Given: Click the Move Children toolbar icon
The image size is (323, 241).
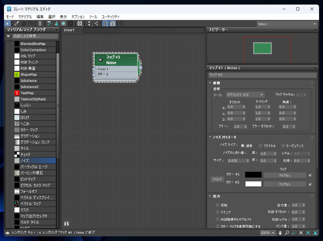Looking at the screenshot, I should click(x=49, y=23).
